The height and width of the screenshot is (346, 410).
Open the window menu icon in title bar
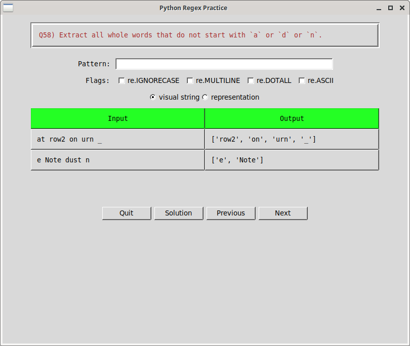click(8, 8)
